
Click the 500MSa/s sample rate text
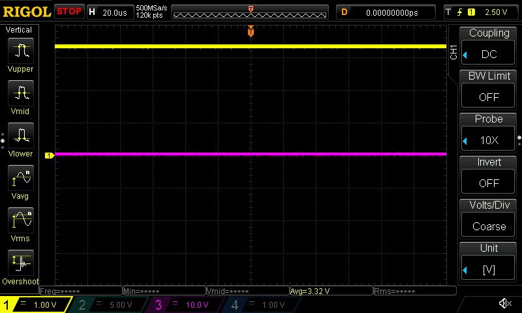151,8
